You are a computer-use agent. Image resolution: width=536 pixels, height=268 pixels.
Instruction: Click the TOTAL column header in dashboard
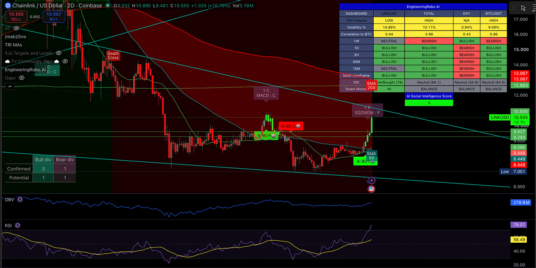click(429, 14)
